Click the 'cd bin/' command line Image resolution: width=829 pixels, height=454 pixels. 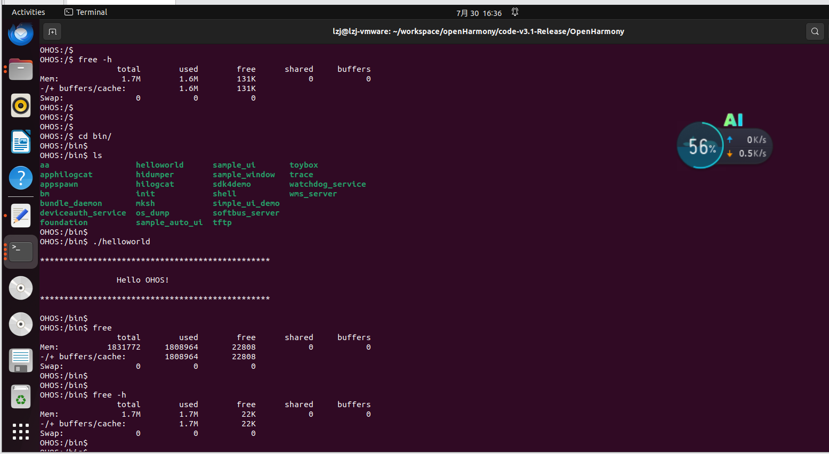coord(76,136)
